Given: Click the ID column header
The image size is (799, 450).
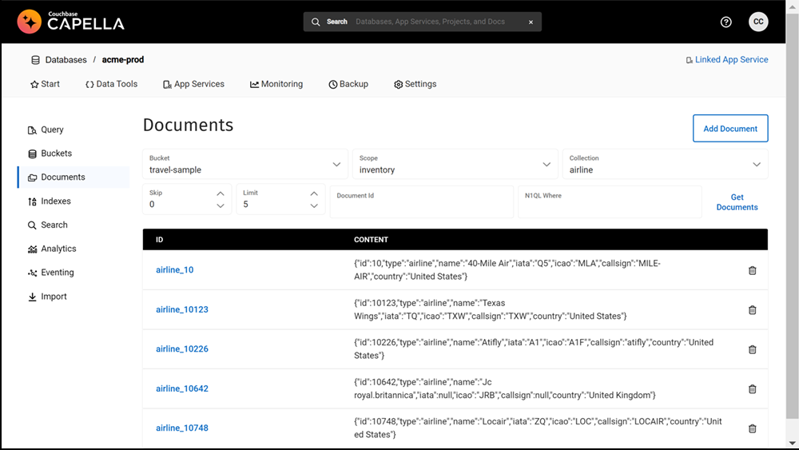Looking at the screenshot, I should 160,240.
